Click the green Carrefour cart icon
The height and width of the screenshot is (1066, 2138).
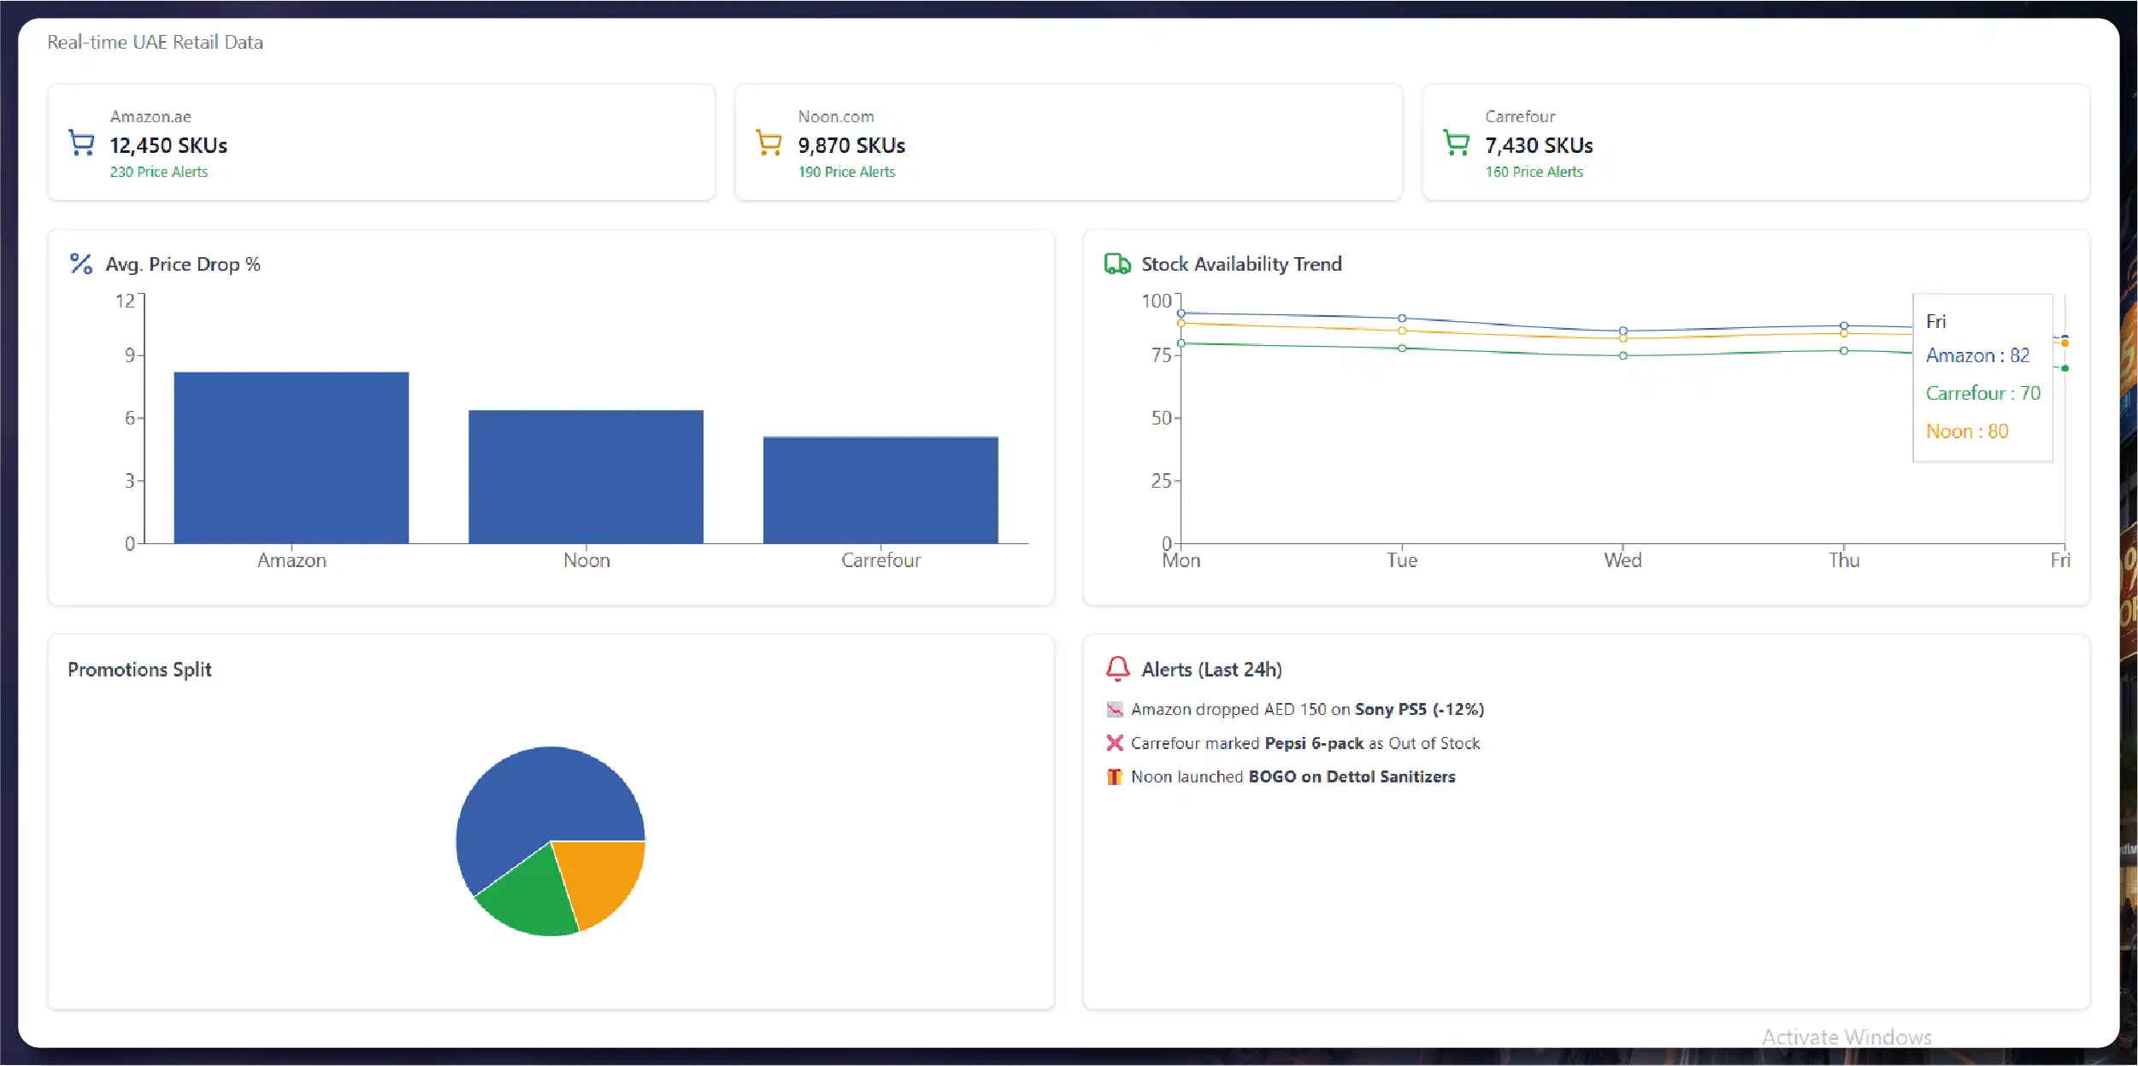point(1456,143)
